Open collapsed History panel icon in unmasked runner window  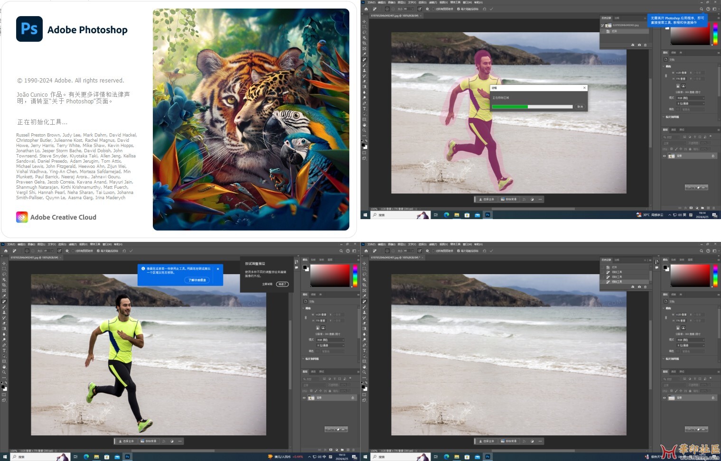(x=297, y=262)
